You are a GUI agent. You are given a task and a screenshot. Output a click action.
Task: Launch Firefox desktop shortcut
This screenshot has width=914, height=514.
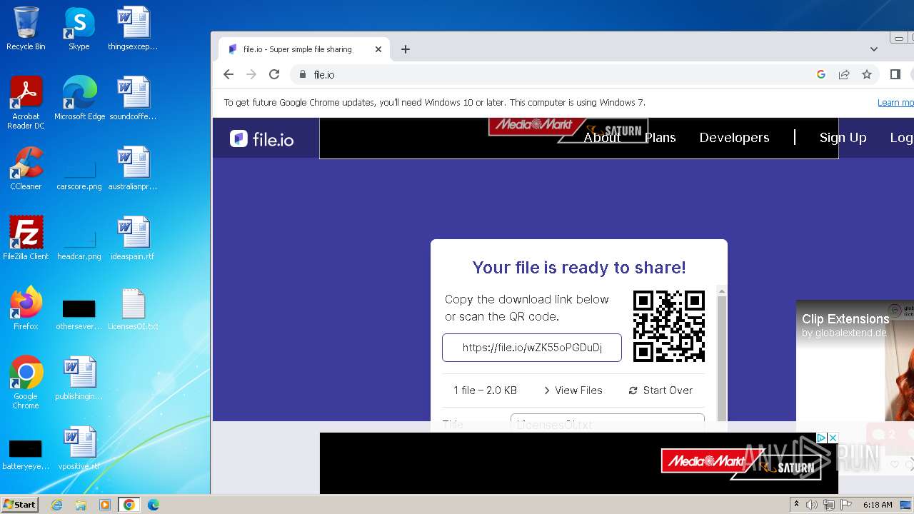point(26,308)
